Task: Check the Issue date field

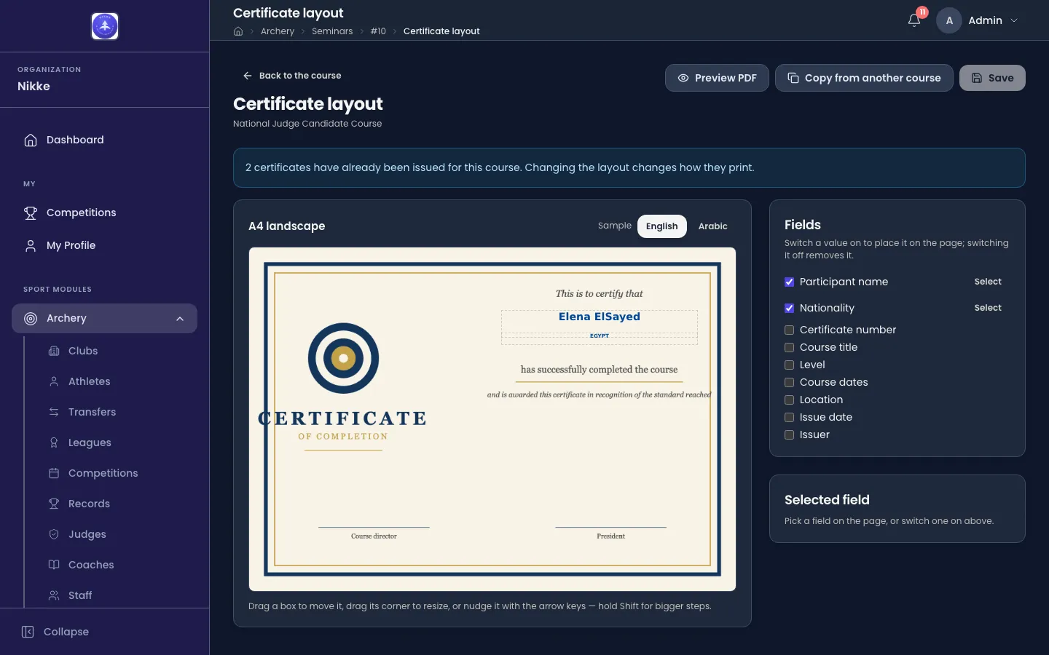Action: click(789, 417)
